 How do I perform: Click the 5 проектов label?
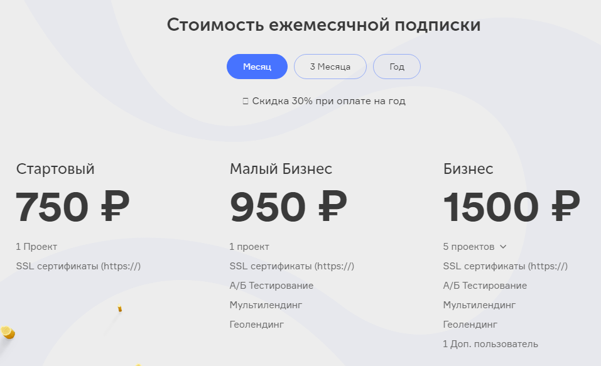(x=468, y=247)
